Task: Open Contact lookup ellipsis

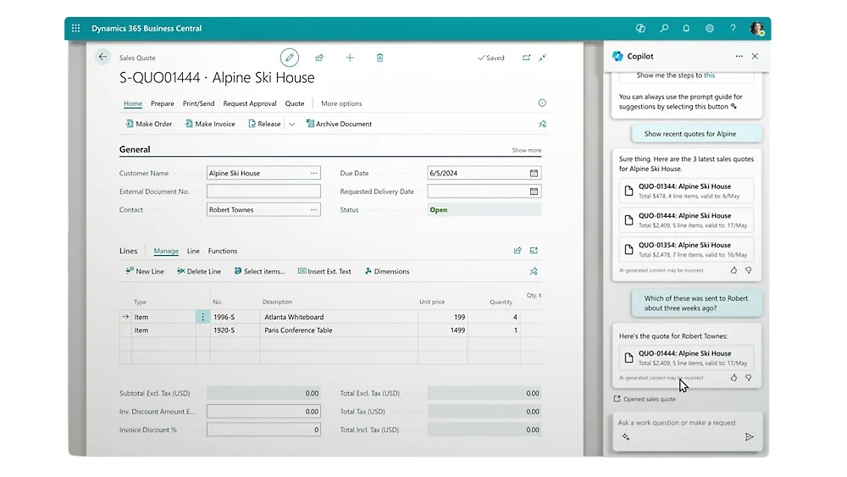Action: coord(314,209)
